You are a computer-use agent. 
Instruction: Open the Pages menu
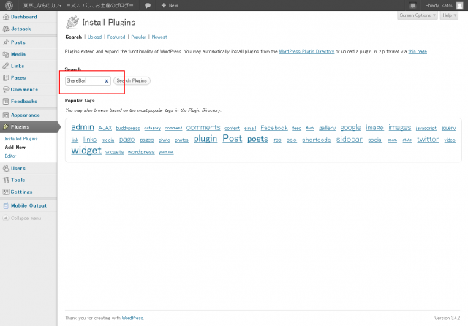18,78
